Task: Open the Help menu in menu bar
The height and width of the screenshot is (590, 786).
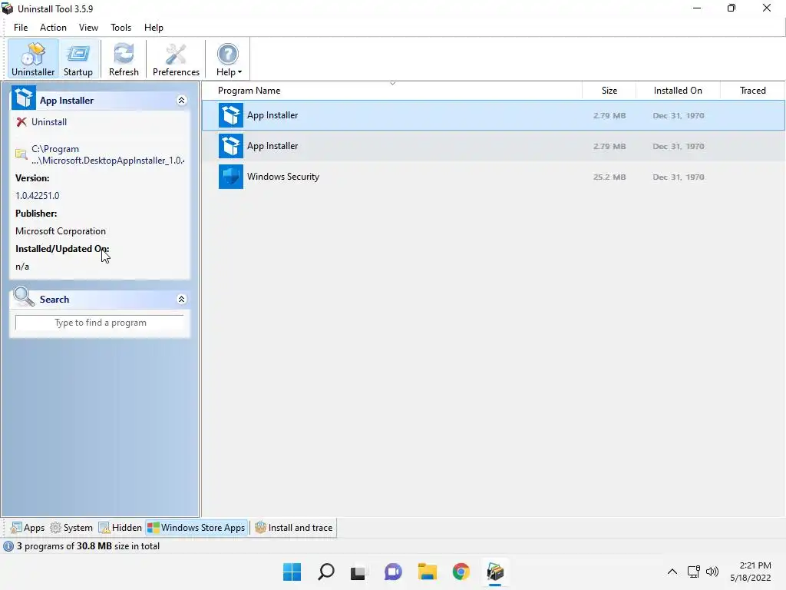Action: [154, 28]
